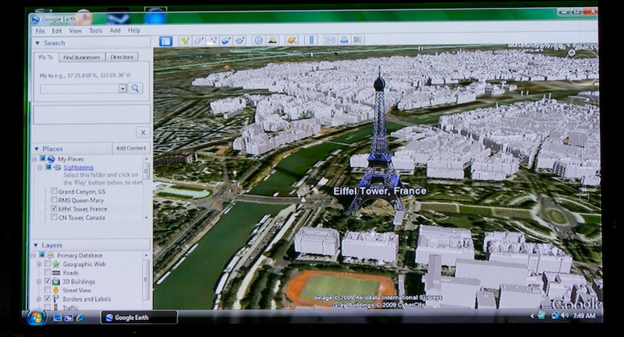Add a polygon using the toolbar icon
This screenshot has width=624, height=337.
199,41
